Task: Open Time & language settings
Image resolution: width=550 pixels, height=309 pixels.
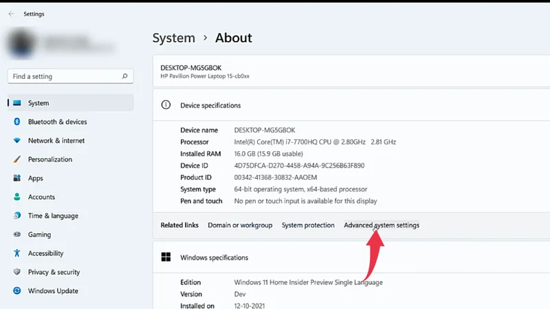Action: point(52,216)
